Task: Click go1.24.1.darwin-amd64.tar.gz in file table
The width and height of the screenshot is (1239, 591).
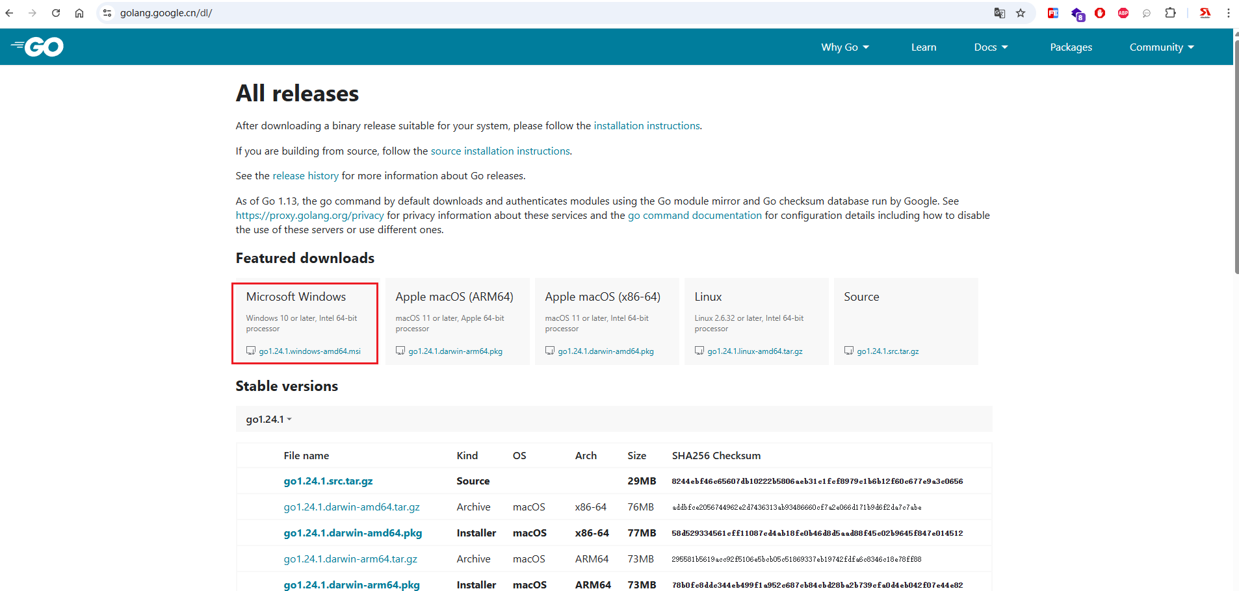Action: click(352, 507)
